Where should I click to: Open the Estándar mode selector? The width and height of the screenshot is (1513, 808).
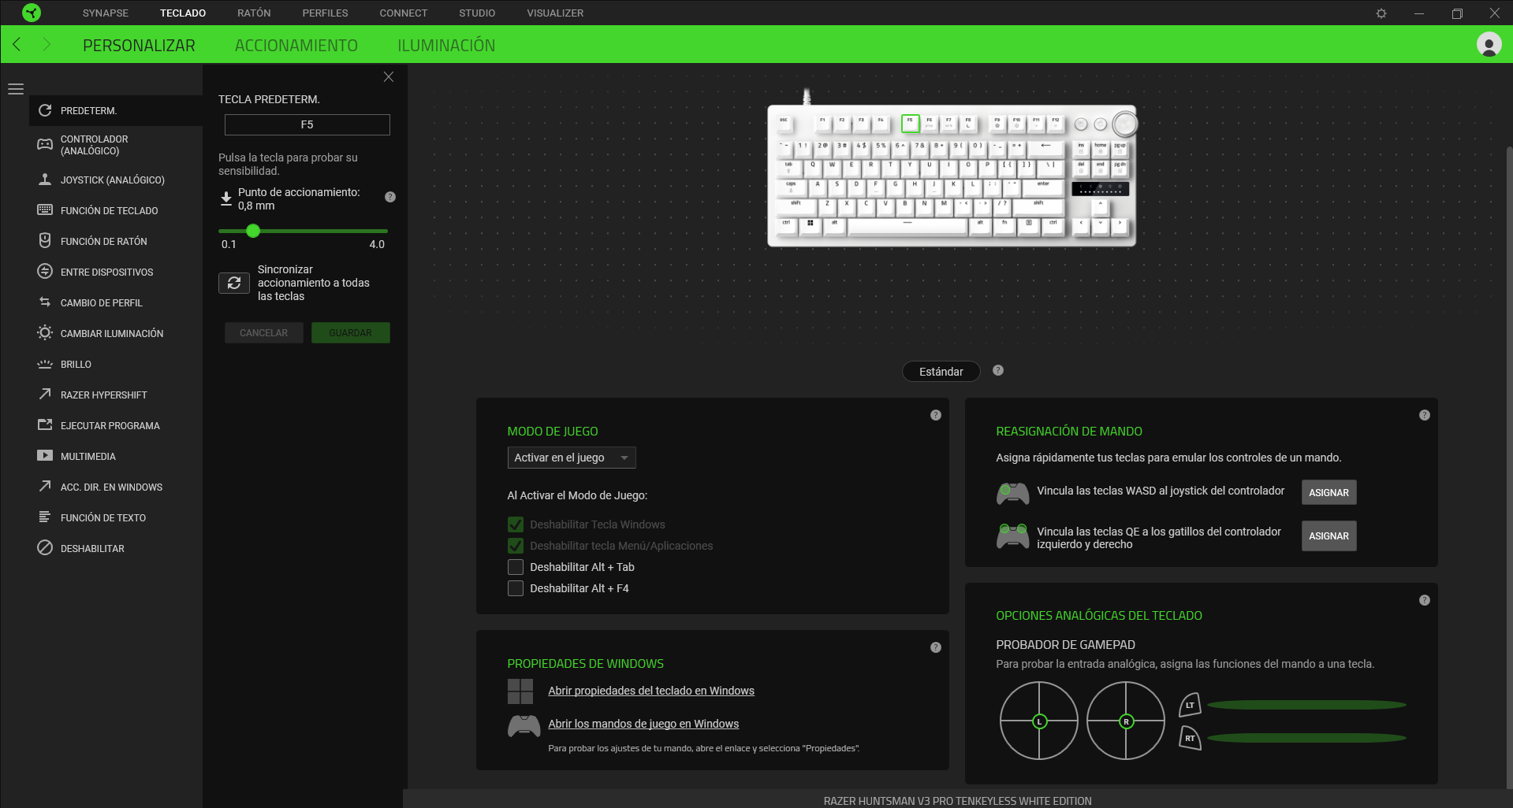pos(941,372)
